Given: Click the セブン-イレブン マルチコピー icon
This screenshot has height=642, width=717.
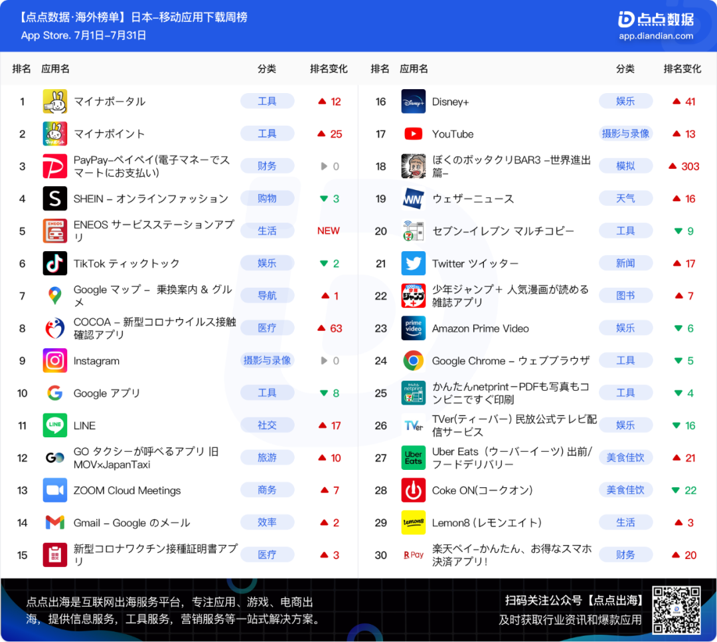Looking at the screenshot, I should coord(414,231).
